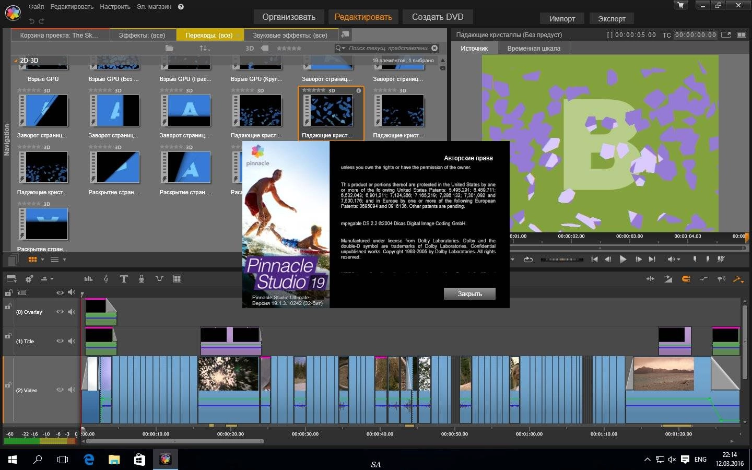
Task: Set mark-in point in player
Action: (x=695, y=259)
